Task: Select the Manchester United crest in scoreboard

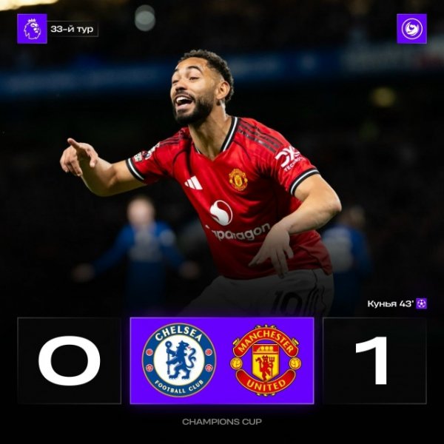Action: click(266, 360)
